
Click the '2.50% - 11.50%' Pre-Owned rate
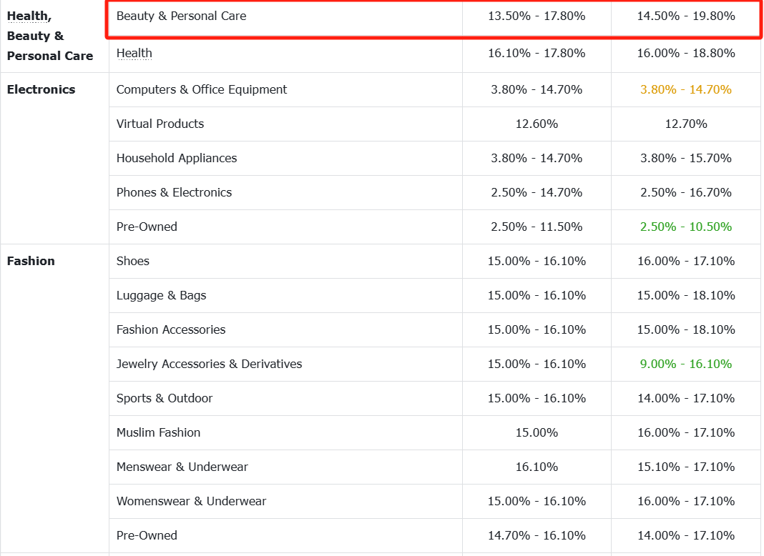click(537, 227)
